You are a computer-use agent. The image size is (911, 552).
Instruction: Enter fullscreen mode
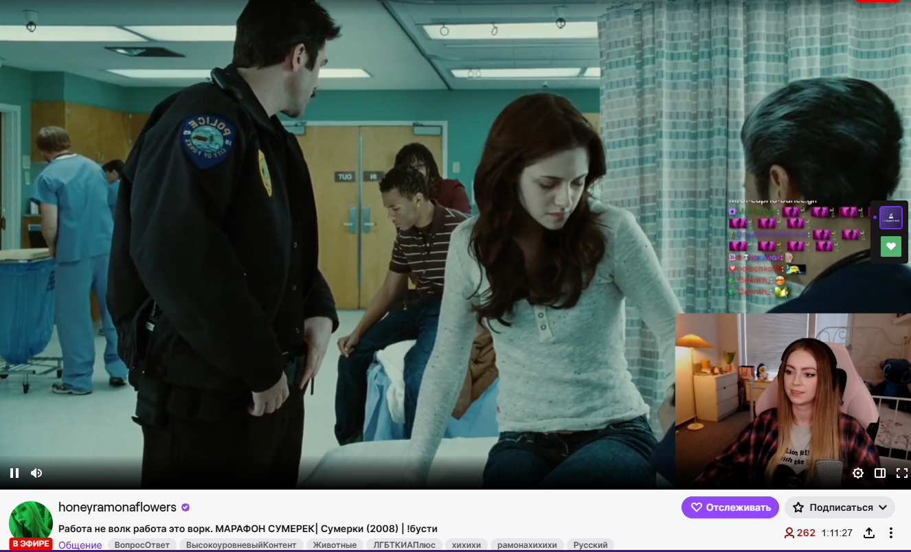(x=902, y=473)
